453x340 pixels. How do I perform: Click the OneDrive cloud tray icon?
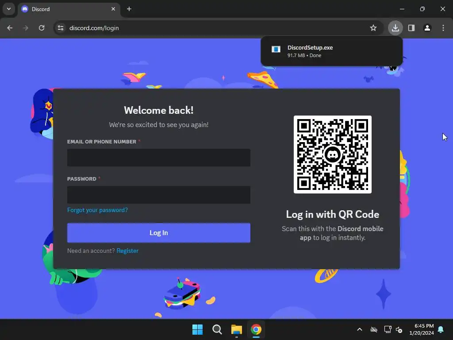(374, 329)
